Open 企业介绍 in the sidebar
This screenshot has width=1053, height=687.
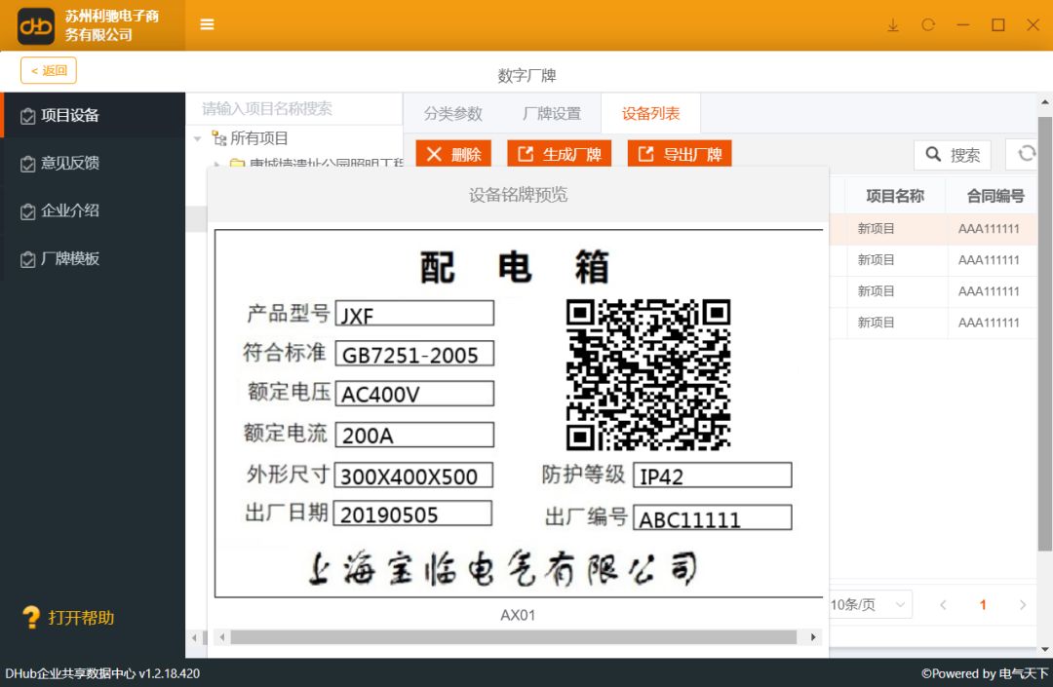coord(93,210)
